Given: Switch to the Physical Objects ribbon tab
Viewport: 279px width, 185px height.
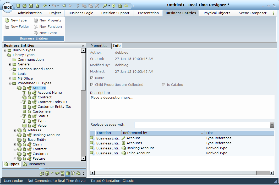Looking at the screenshot, I should point(217,13).
